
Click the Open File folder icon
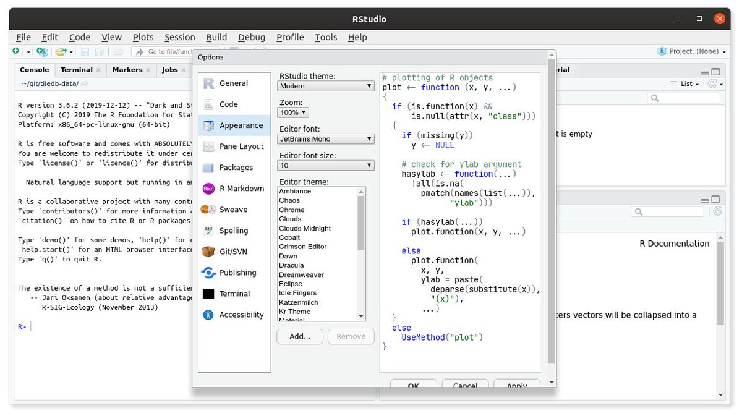pyautogui.click(x=61, y=52)
